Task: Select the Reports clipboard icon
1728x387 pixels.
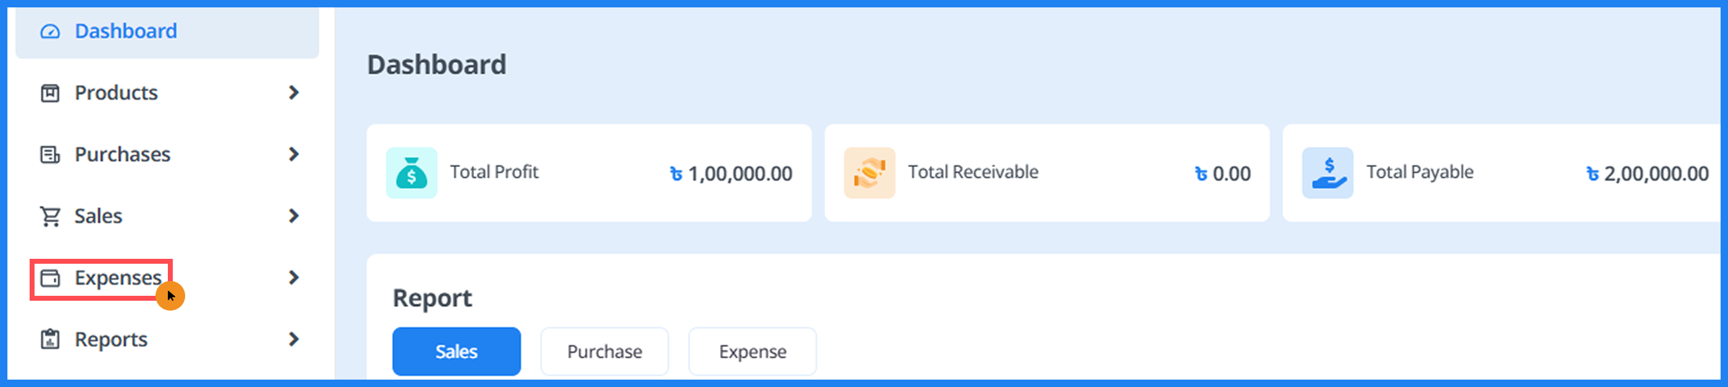Action: [49, 339]
